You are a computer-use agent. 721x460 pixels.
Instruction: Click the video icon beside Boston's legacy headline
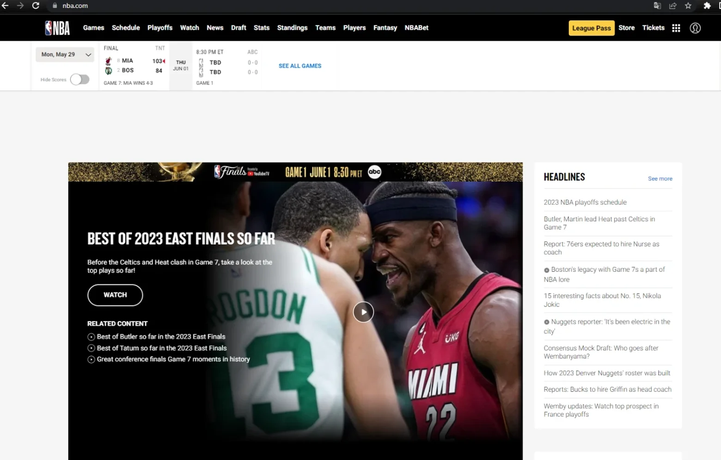coord(547,270)
